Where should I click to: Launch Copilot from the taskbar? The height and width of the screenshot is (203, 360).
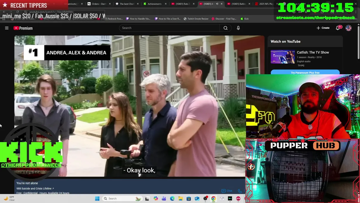[156, 198]
